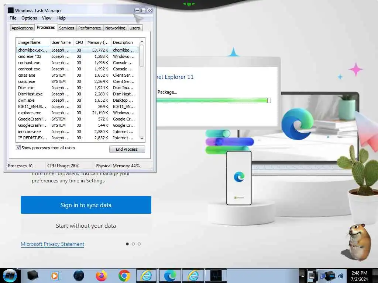
Task: Open the clock showing 2:48 PM
Action: (359, 276)
